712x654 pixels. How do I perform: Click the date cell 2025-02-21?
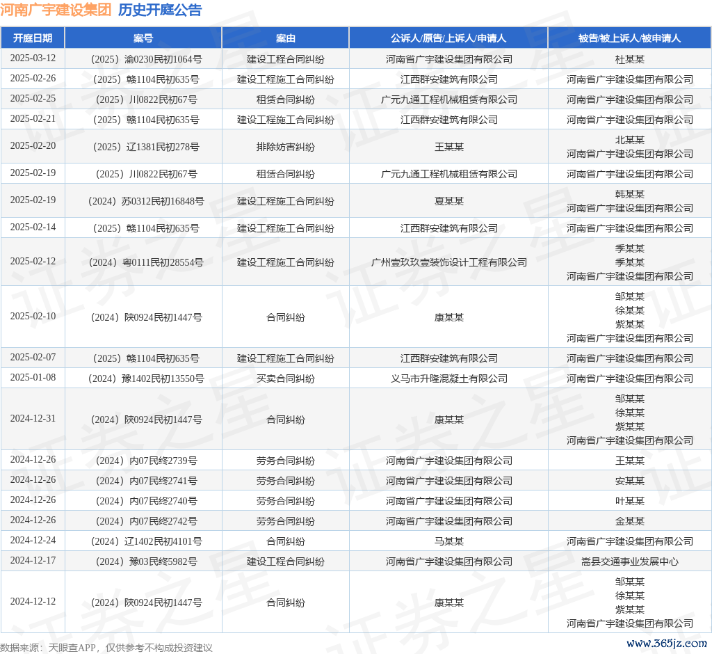coord(33,118)
